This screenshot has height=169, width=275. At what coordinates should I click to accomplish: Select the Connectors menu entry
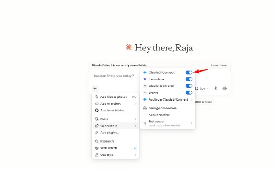115,126
